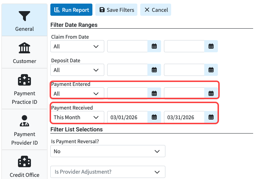Expand the Deposit Date range dropdown
Viewport: 256px width, 179px height.
(77, 70)
